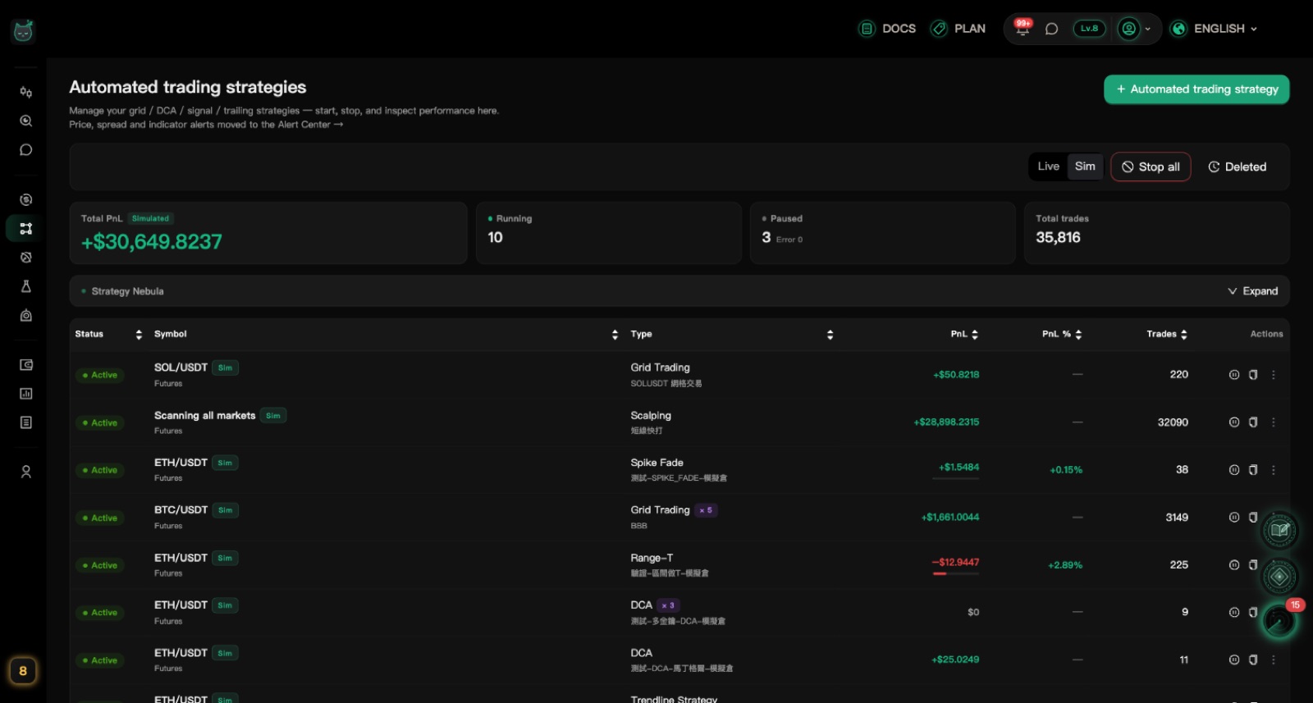1313x703 pixels.
Task: Sort by the PnL % column header
Action: 1062,334
